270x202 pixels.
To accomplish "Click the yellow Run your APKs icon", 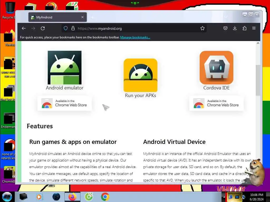I will [141, 75].
